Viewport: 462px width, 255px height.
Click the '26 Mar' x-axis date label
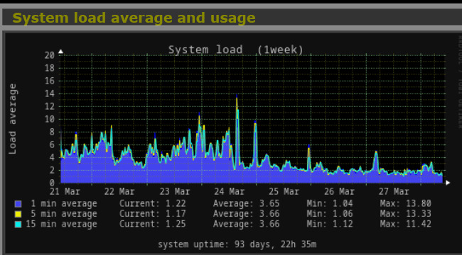pos(339,192)
